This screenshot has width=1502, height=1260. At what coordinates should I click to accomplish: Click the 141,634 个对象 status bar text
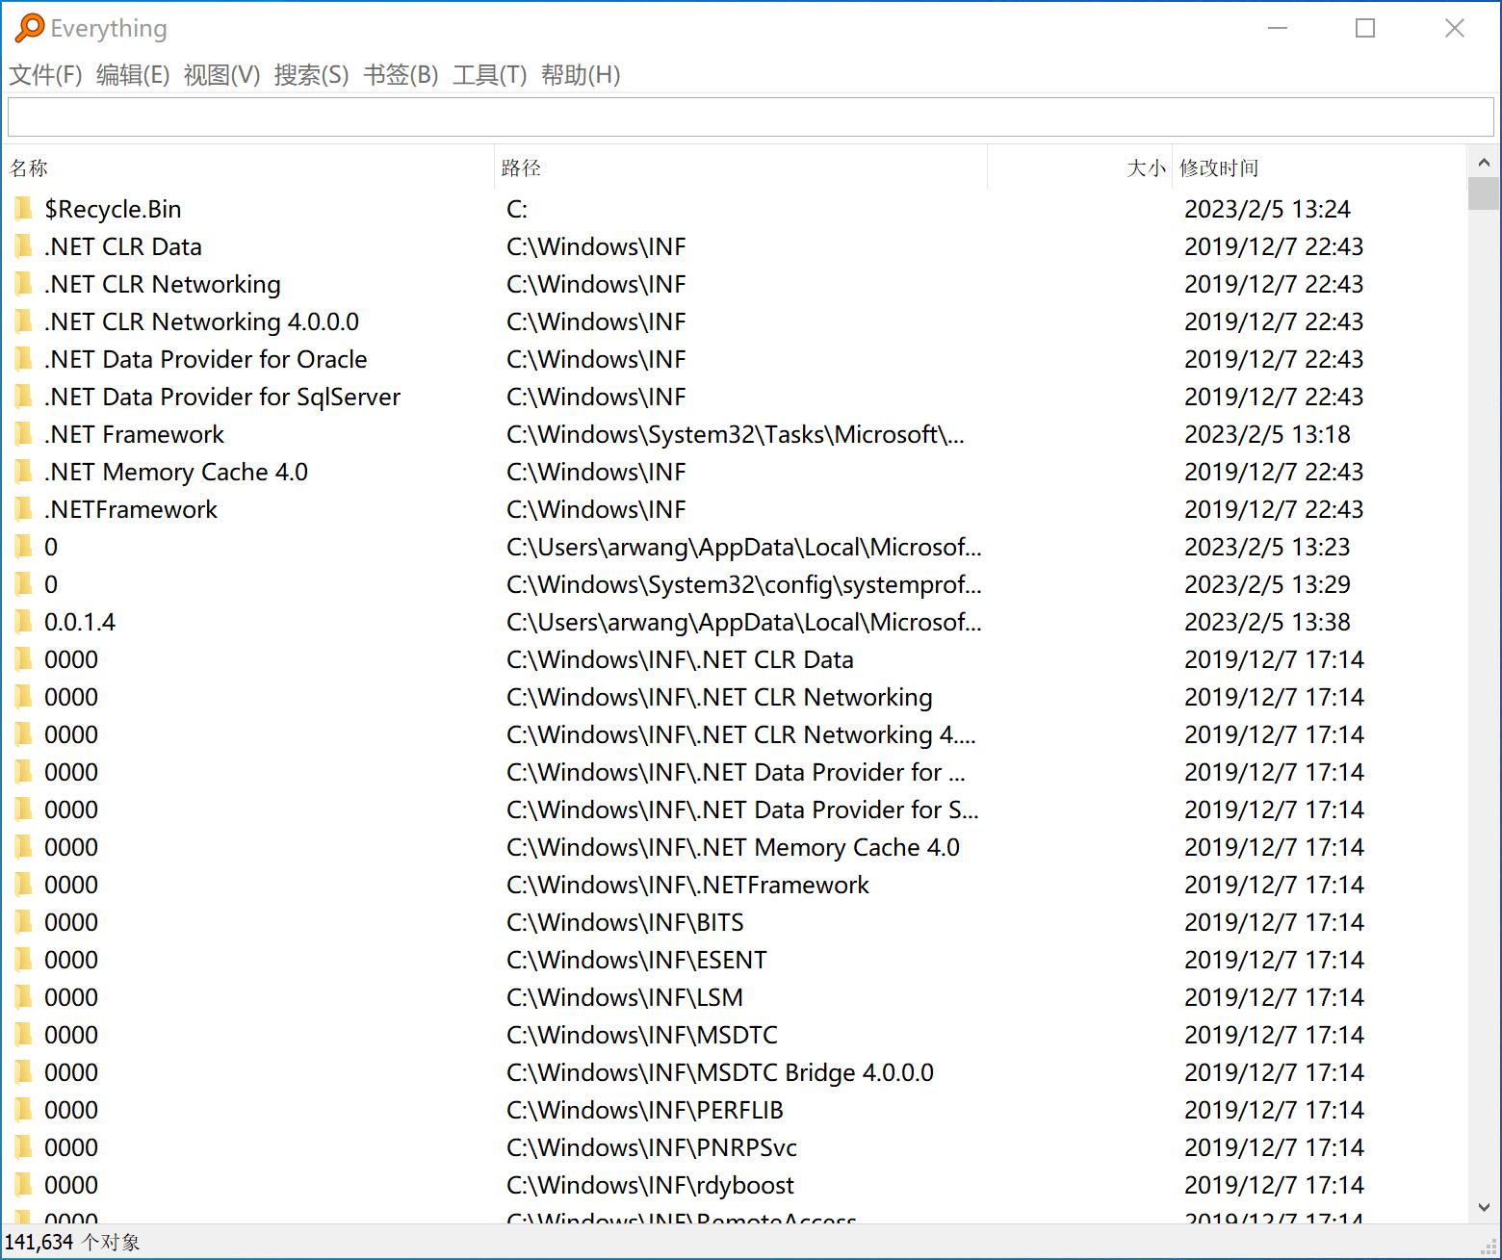click(72, 1242)
